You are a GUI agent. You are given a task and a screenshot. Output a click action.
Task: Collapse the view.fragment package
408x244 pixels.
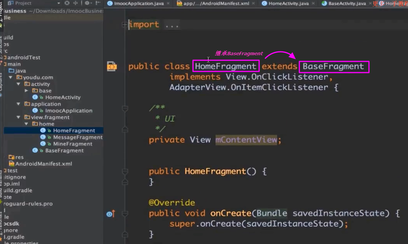(x=19, y=117)
